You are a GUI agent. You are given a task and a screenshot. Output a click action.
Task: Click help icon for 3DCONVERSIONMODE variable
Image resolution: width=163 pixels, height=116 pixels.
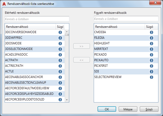point(60,32)
